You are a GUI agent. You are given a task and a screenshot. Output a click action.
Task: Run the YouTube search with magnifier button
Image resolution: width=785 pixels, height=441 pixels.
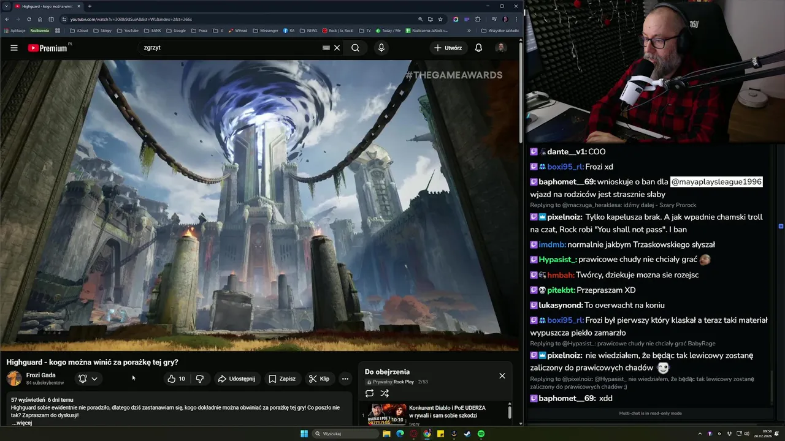[355, 48]
